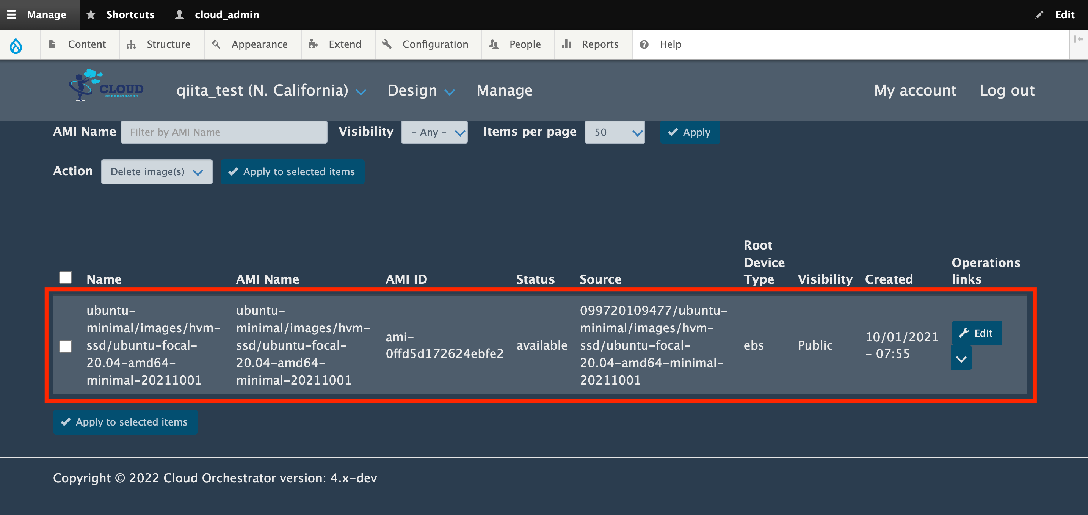
Task: Open the Delete image(s) action dropdown
Action: [157, 172]
